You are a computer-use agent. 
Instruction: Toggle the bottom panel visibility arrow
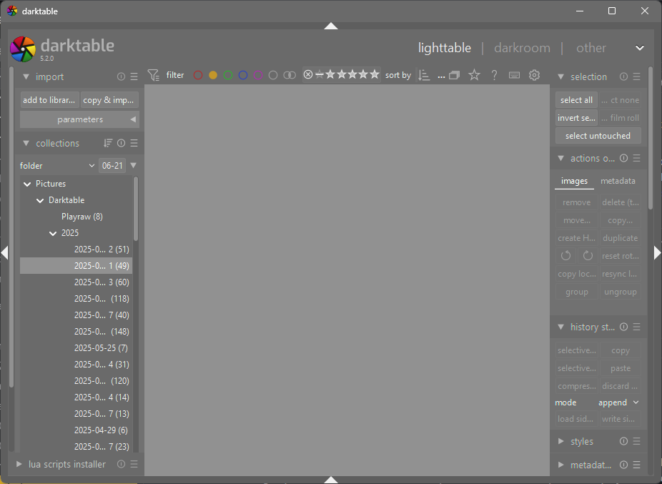(331, 480)
